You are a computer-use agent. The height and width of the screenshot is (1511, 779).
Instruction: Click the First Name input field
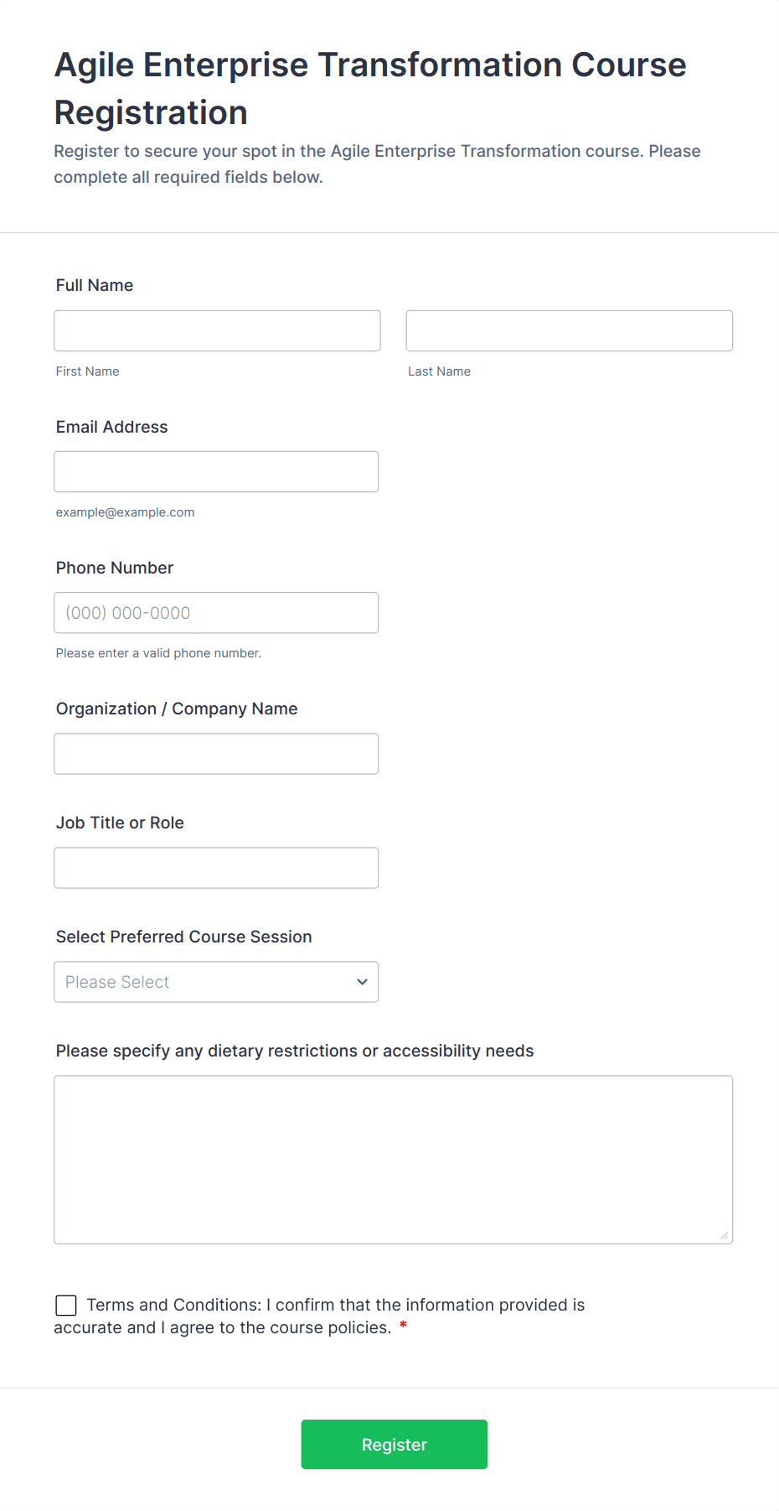click(217, 330)
